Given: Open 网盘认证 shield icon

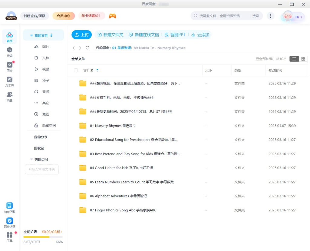Looking at the screenshot, I should tap(10, 221).
